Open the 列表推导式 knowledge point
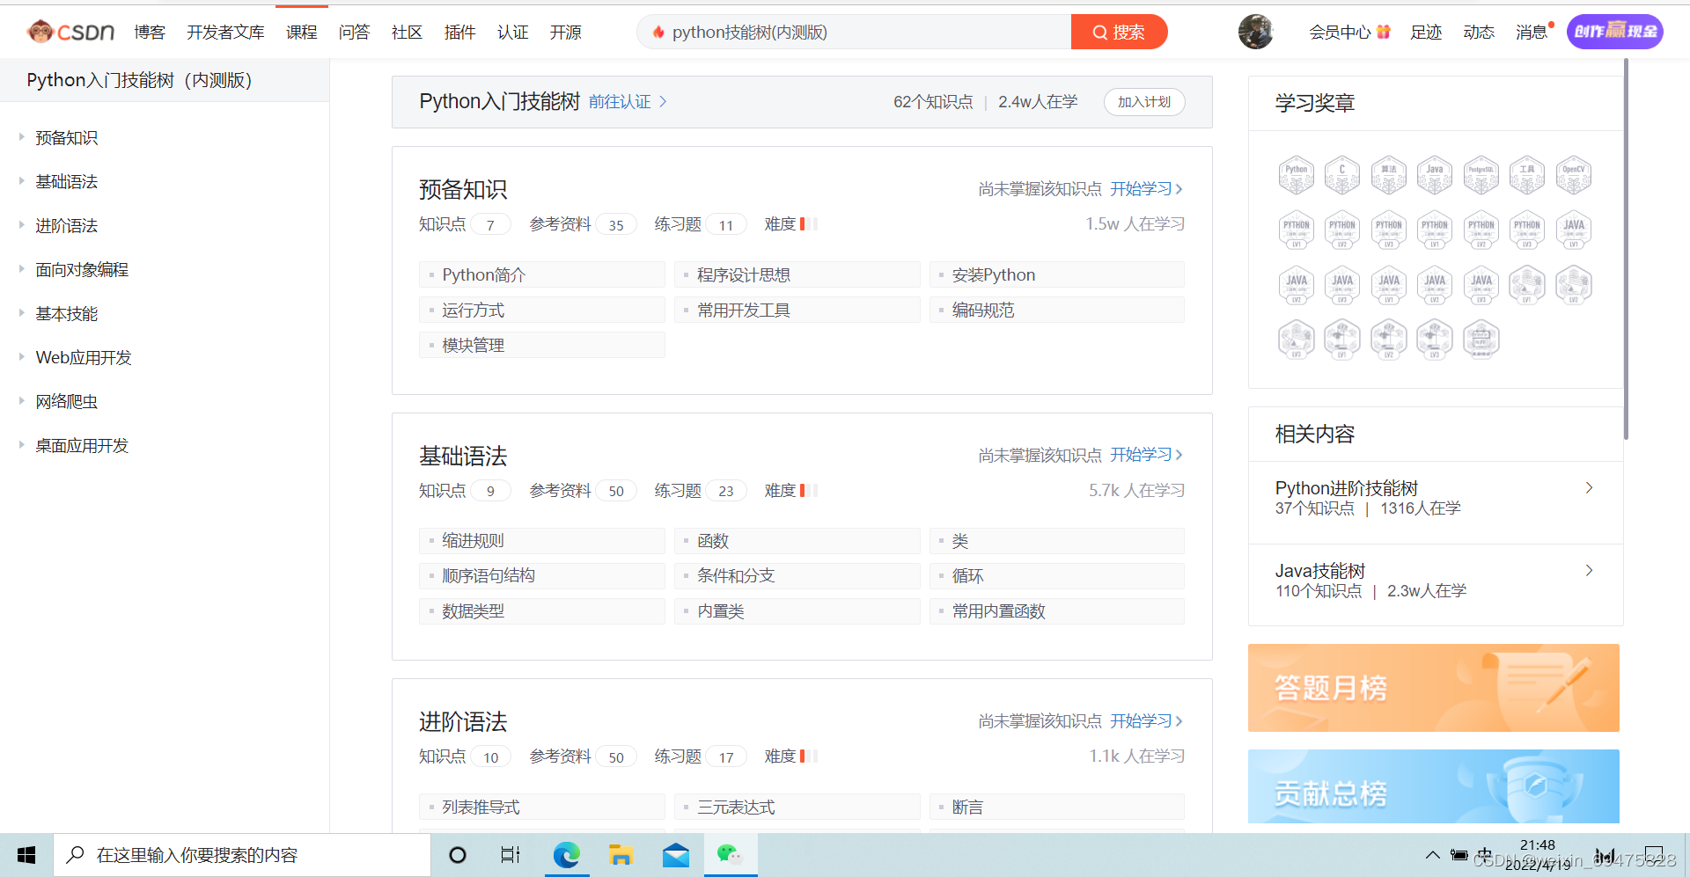Screen dimensions: 1690x877 pos(542,807)
